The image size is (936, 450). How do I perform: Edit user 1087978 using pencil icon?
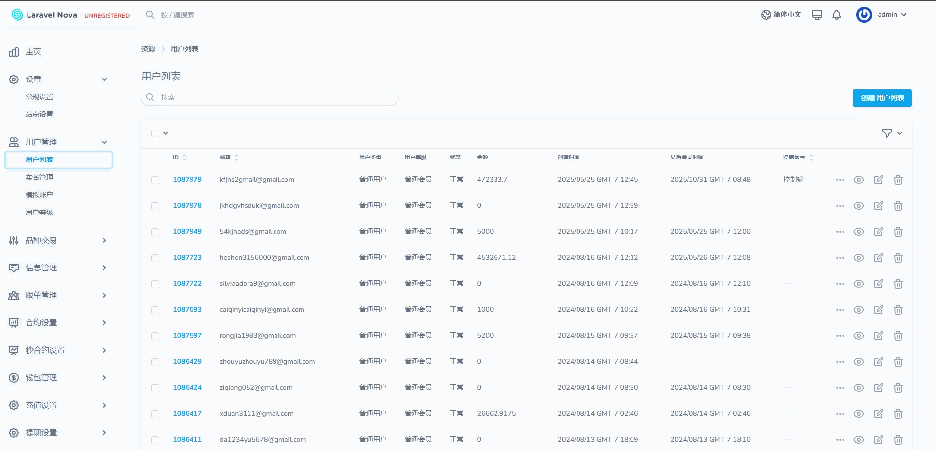879,206
